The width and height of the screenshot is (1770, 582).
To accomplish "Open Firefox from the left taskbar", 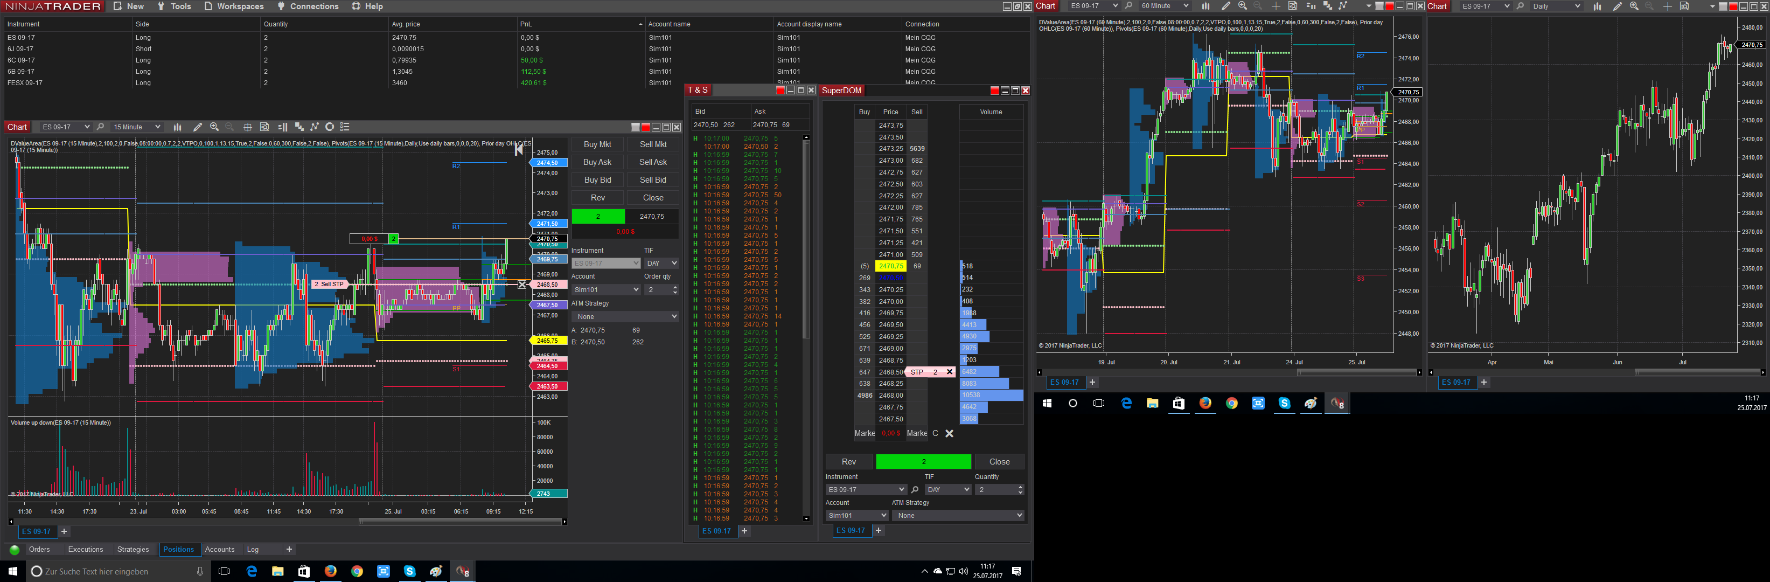I will point(331,571).
